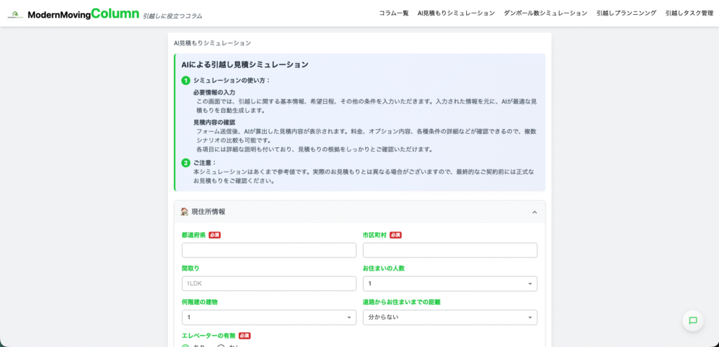The width and height of the screenshot is (719, 347).
Task: Open the chat widget bubble icon
Action: click(692, 320)
